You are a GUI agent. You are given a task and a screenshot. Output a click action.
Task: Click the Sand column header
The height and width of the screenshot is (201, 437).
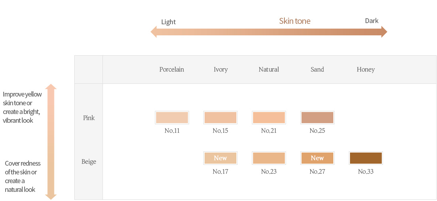tap(317, 70)
